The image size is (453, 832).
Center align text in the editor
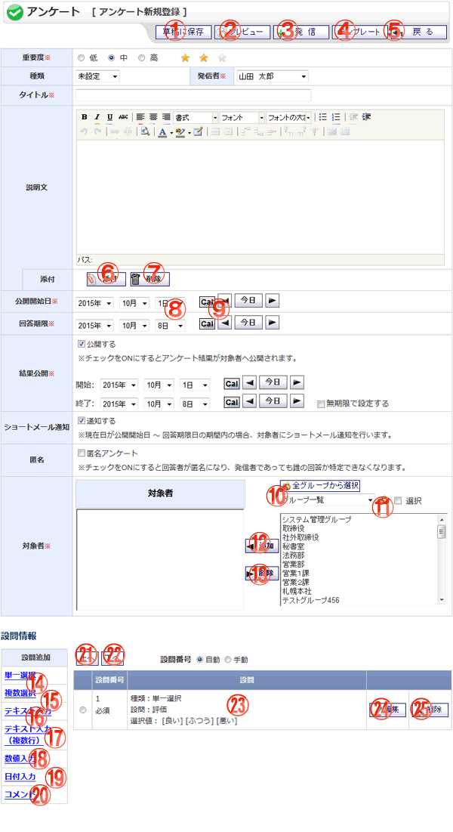coord(153,117)
